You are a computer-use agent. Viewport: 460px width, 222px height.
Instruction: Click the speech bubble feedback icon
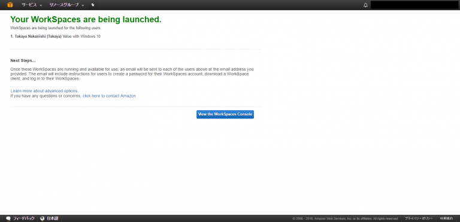(8, 218)
